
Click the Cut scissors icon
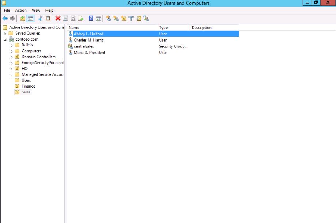click(40, 19)
